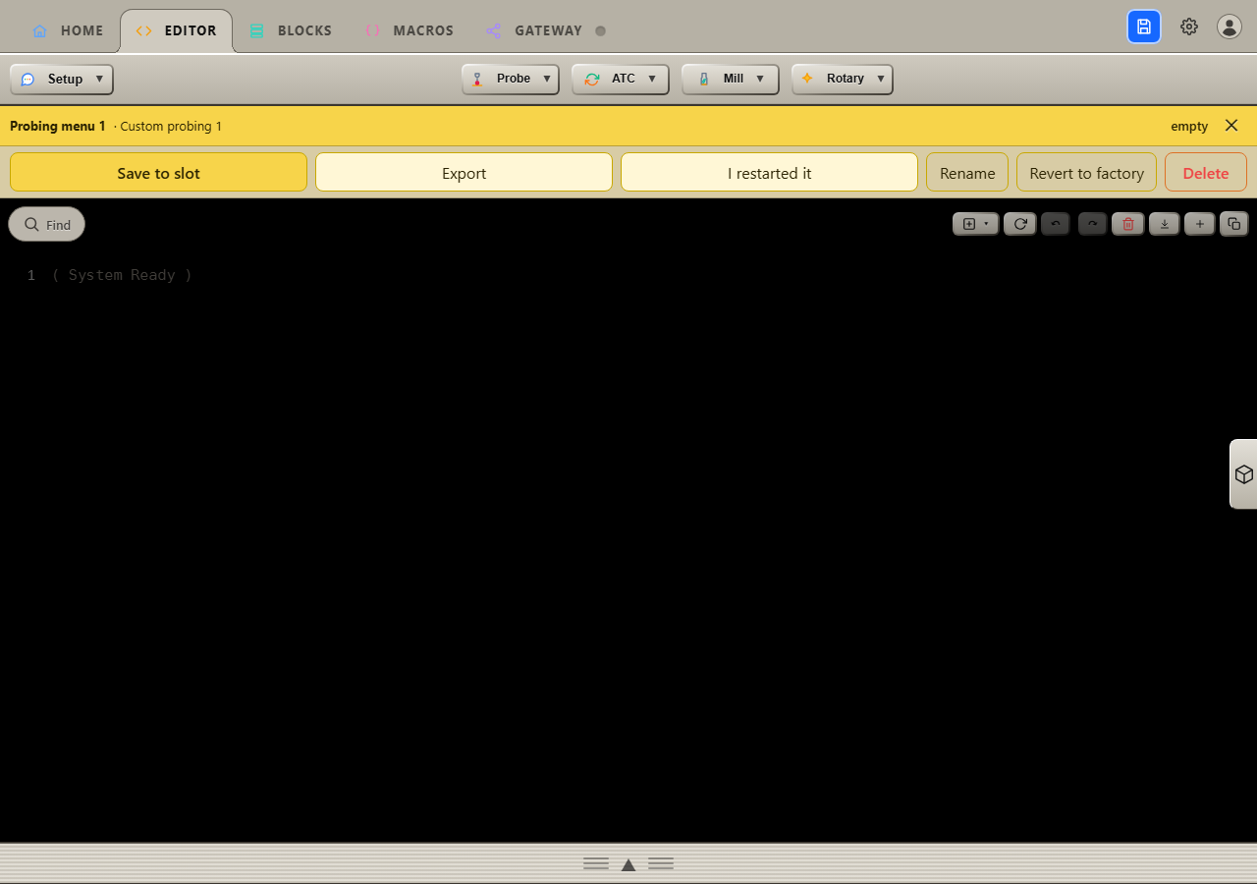
Task: Click the Save to slot button
Action: pyautogui.click(x=158, y=173)
